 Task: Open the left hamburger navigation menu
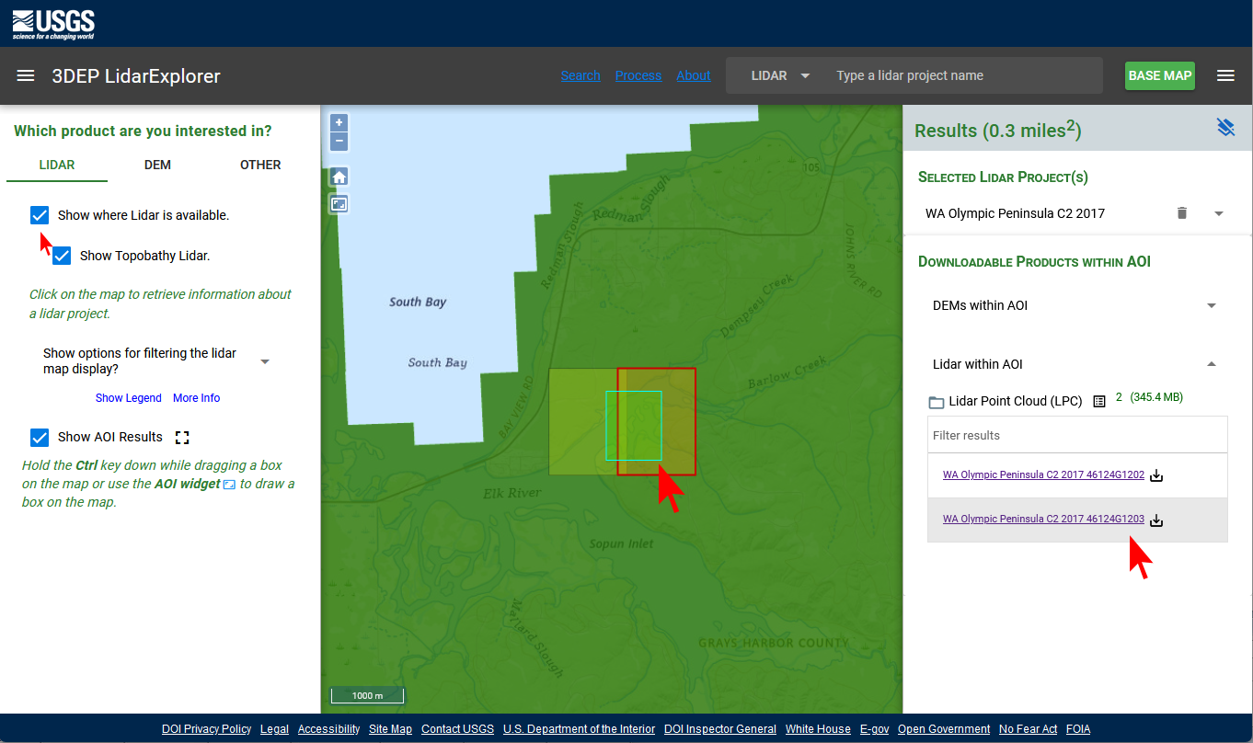coord(26,76)
